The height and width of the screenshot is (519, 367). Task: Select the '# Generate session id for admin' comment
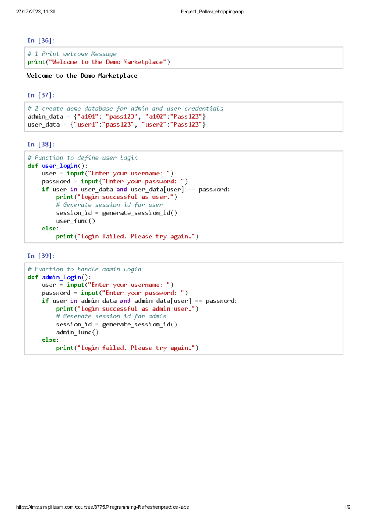tap(111, 317)
